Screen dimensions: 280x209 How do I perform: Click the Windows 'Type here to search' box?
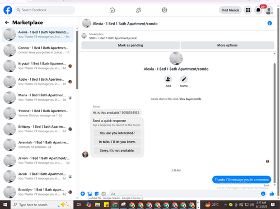point(42,205)
